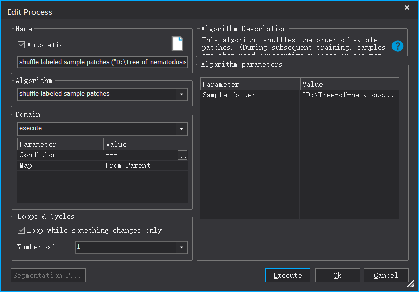Toggle the Automatic name checkbox
419x292 pixels.
coord(21,45)
